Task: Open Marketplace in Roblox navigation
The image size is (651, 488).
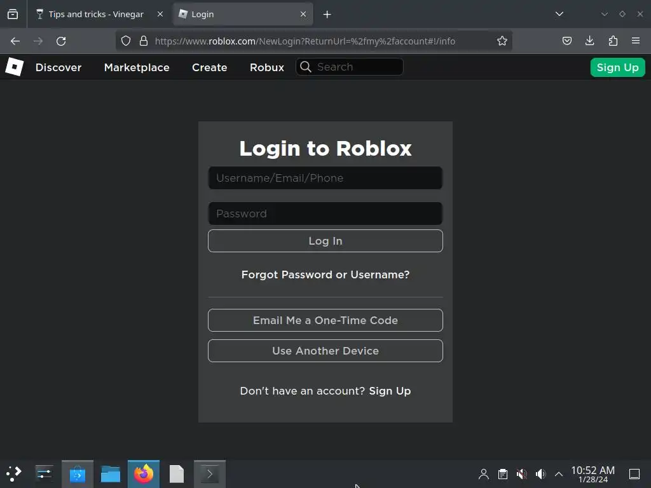Action: click(137, 67)
